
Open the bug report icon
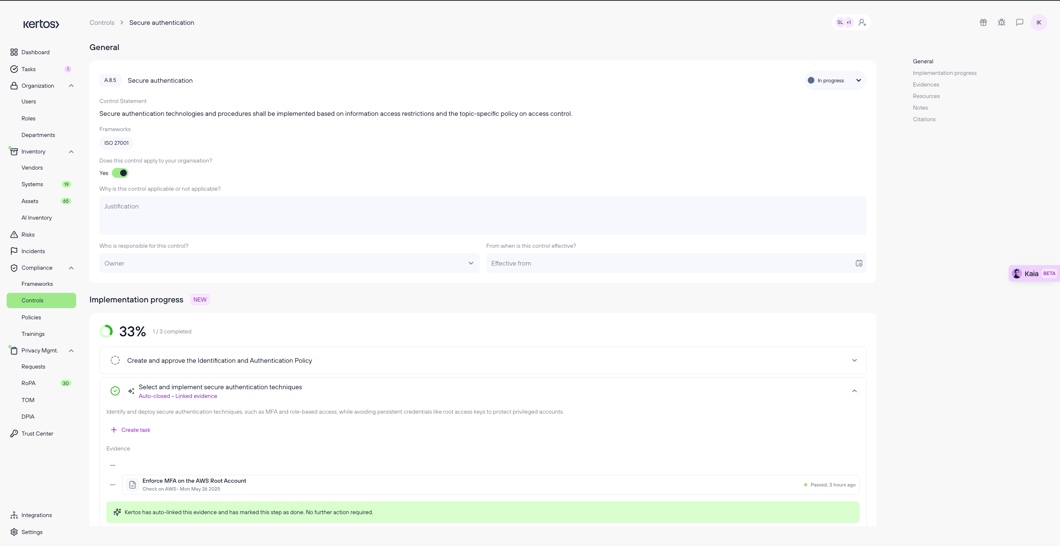(x=1001, y=22)
